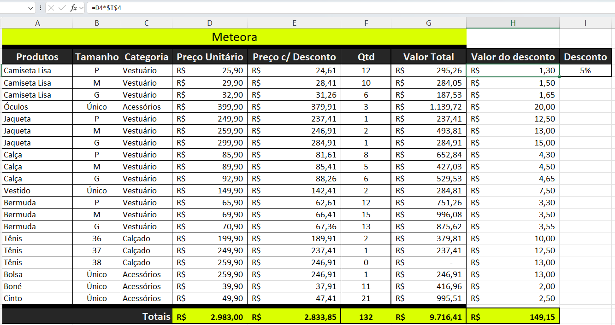Select the Bolsa product cell
Screen dimensions: 615x325
(x=37, y=274)
